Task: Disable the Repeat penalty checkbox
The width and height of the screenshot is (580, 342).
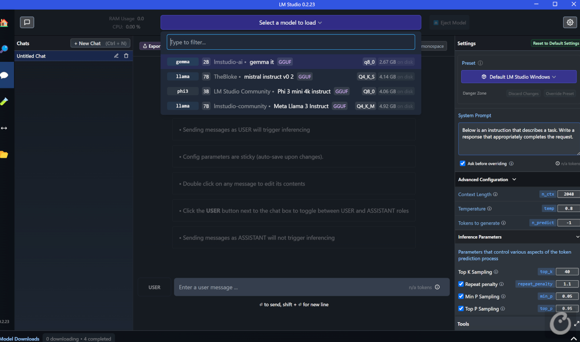Action: [x=461, y=284]
